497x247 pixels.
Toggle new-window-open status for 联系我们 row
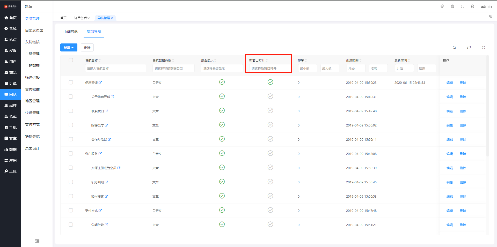pyautogui.click(x=270, y=111)
